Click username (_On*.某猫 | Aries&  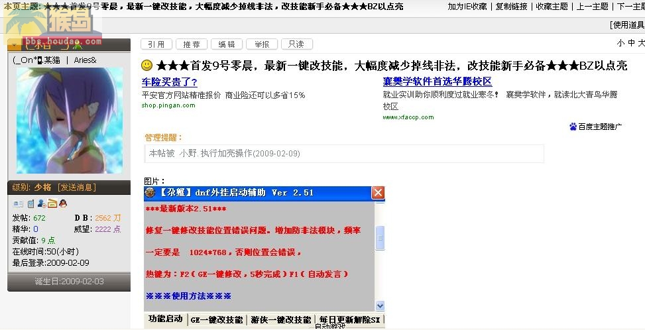pyautogui.click(x=55, y=60)
